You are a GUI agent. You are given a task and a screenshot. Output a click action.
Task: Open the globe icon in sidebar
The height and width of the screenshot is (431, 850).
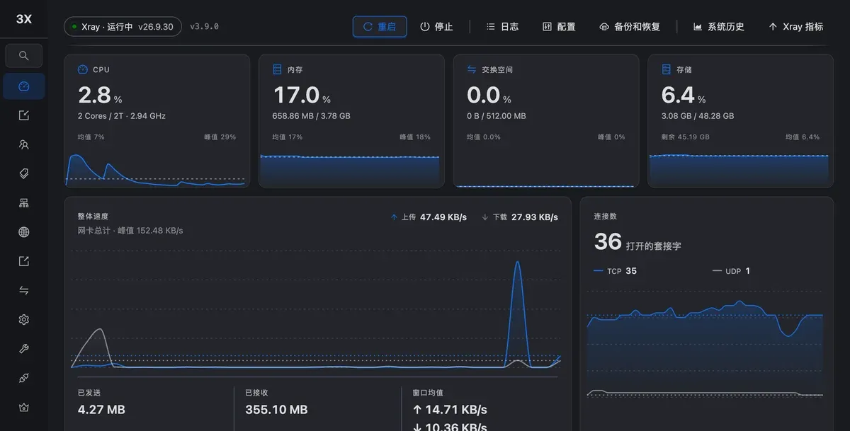(24, 232)
